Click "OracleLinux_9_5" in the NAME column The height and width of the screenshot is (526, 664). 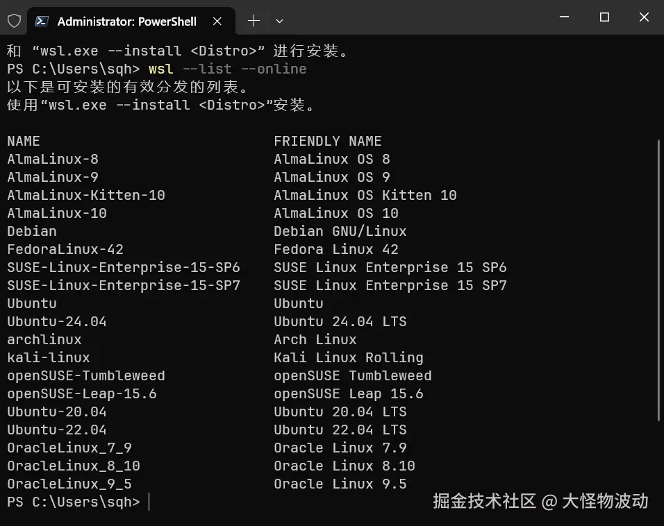[x=69, y=484]
